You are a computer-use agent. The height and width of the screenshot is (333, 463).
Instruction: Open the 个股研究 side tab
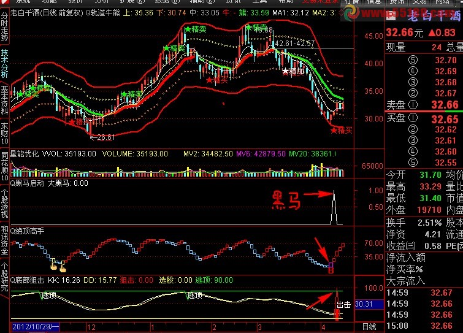4,277
